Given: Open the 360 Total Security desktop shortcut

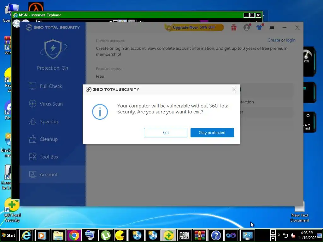Looking at the screenshot, I should coord(12,210).
